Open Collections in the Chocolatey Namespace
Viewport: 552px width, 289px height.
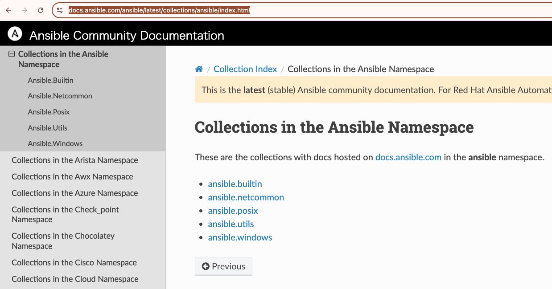[63, 241]
